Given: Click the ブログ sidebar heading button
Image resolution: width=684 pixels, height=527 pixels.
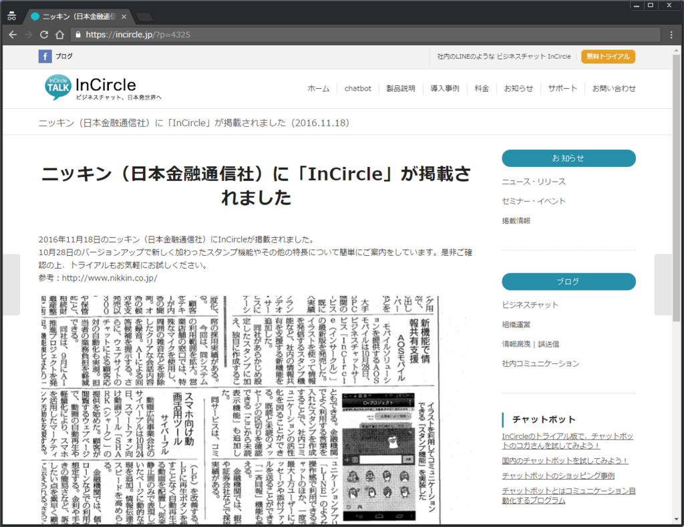Looking at the screenshot, I should click(x=569, y=282).
